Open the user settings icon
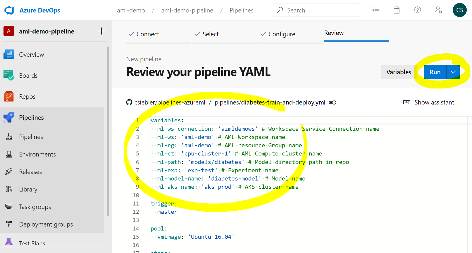 coord(439,10)
